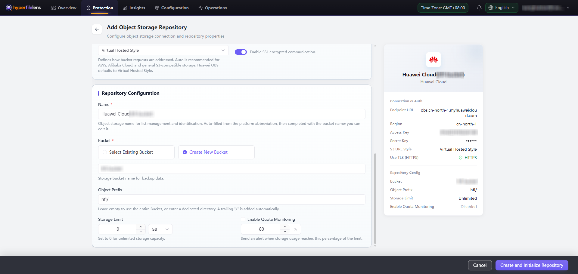Decrease the Storage Limit value
Viewport: 578px width, 274px height.
pos(141,232)
